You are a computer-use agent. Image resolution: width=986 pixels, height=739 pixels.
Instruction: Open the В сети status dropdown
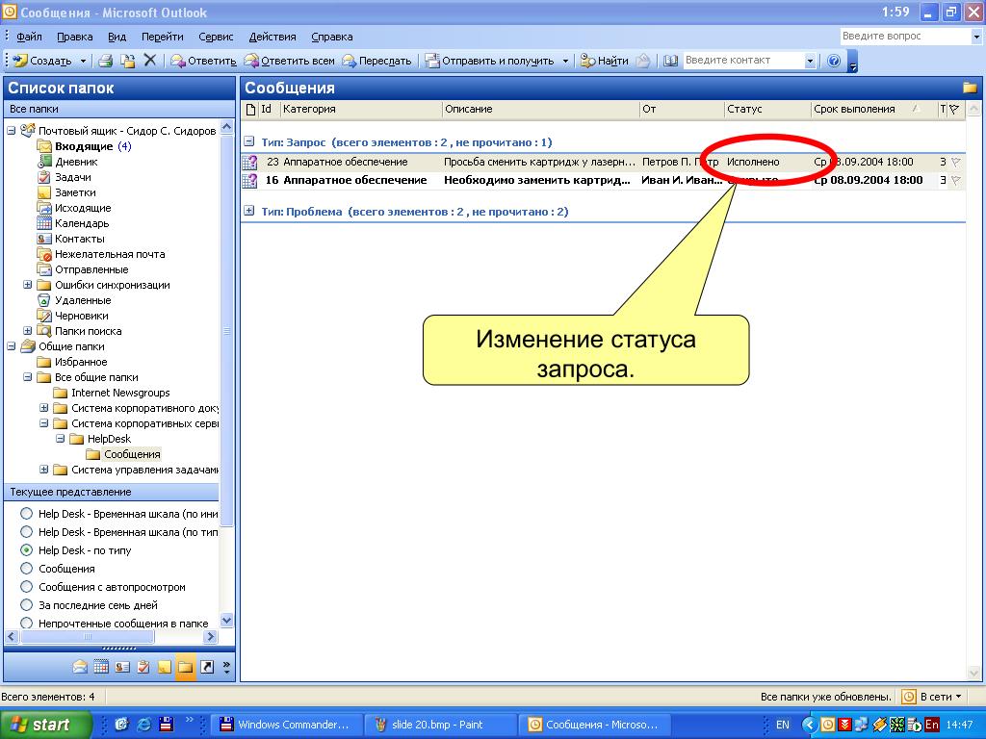tap(958, 697)
